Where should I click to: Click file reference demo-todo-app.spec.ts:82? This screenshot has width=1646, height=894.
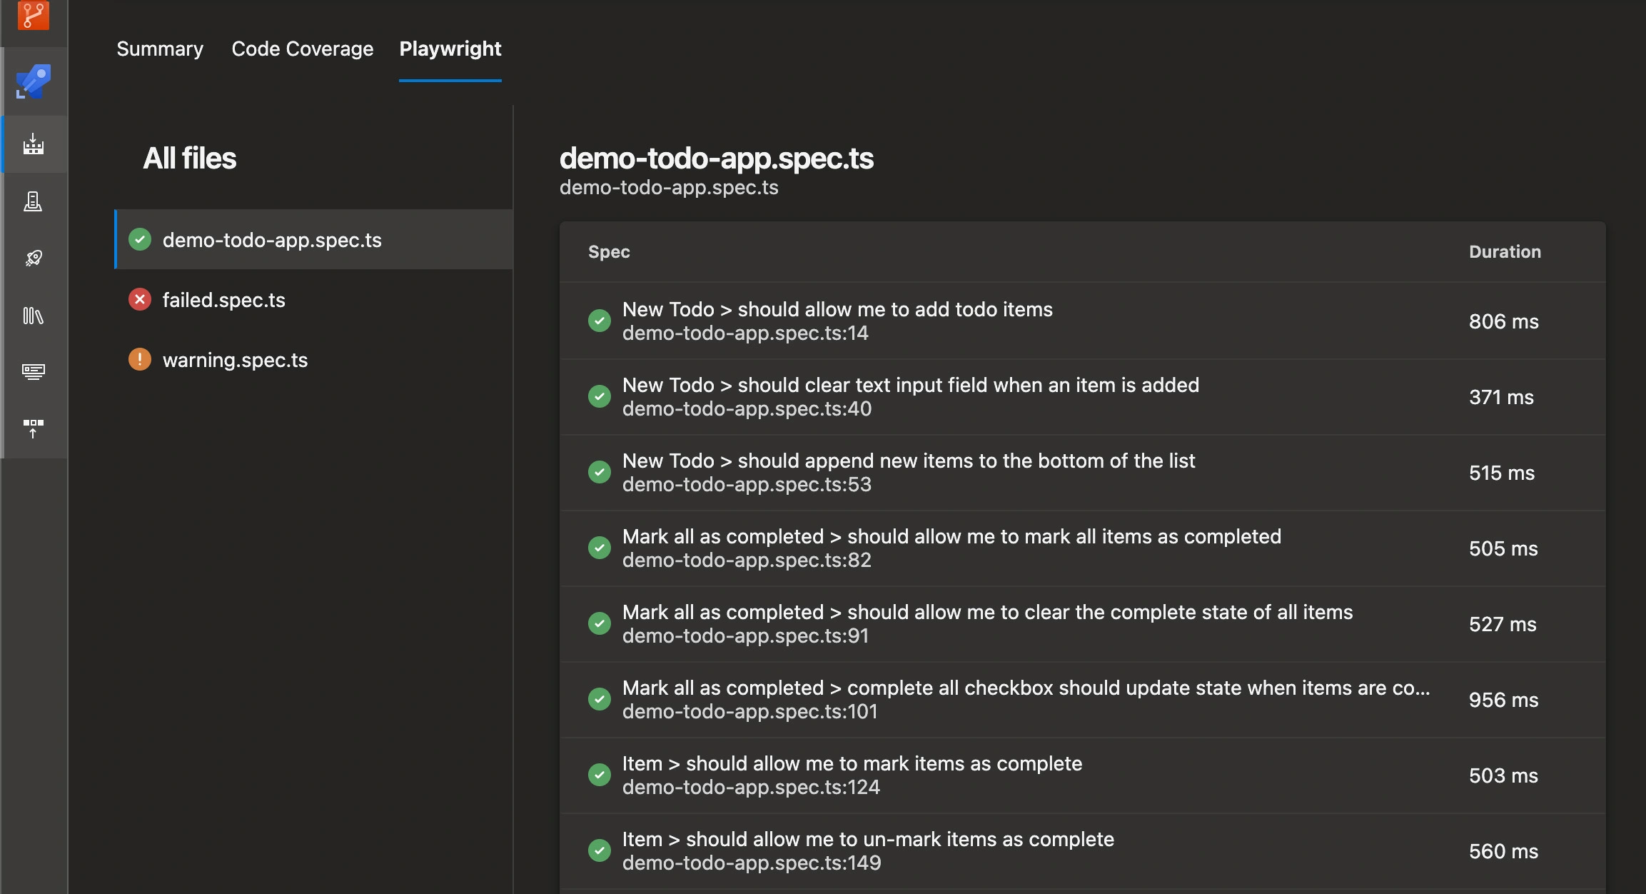pyautogui.click(x=747, y=560)
